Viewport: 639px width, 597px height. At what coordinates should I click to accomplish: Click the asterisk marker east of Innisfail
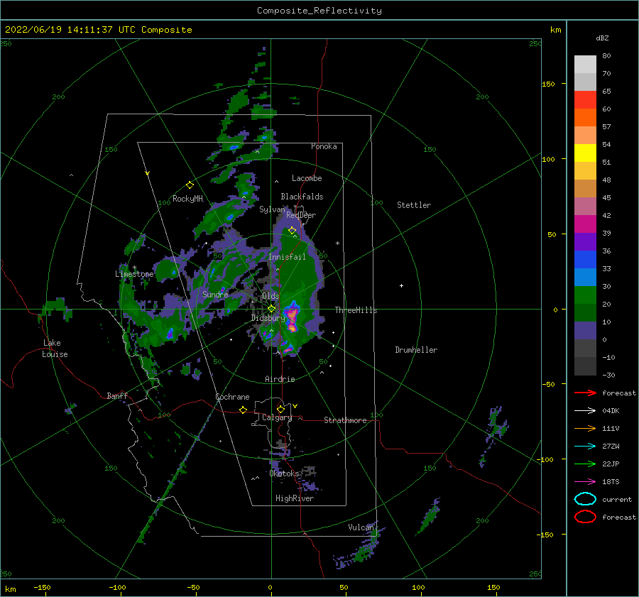(337, 243)
